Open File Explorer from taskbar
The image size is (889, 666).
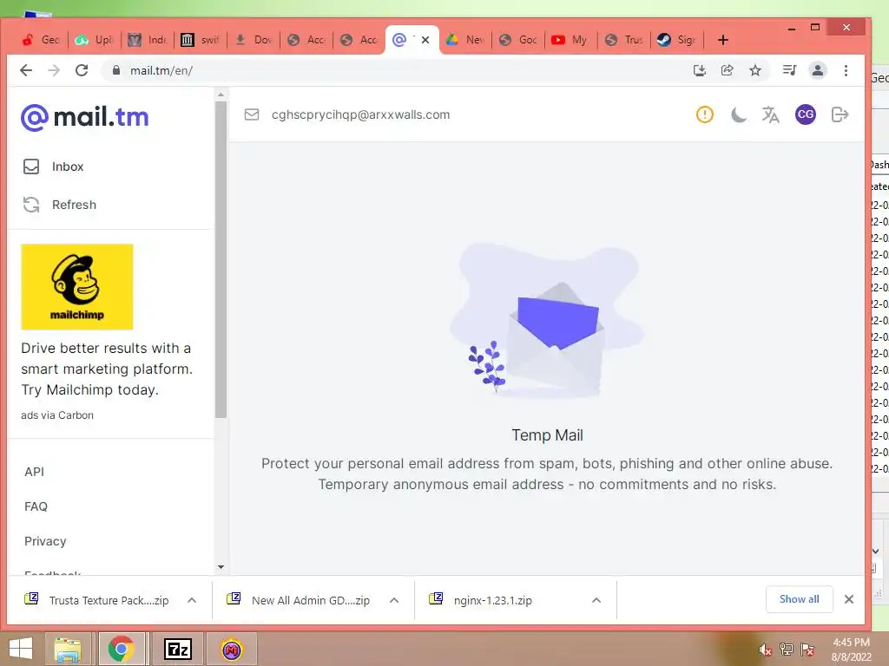pos(68,649)
